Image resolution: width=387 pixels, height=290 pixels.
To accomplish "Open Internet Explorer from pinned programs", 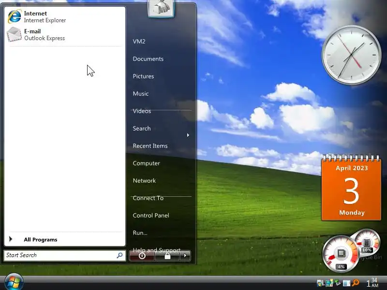I will (65, 17).
